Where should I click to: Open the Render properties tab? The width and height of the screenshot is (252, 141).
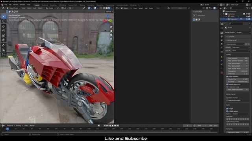click(222, 33)
